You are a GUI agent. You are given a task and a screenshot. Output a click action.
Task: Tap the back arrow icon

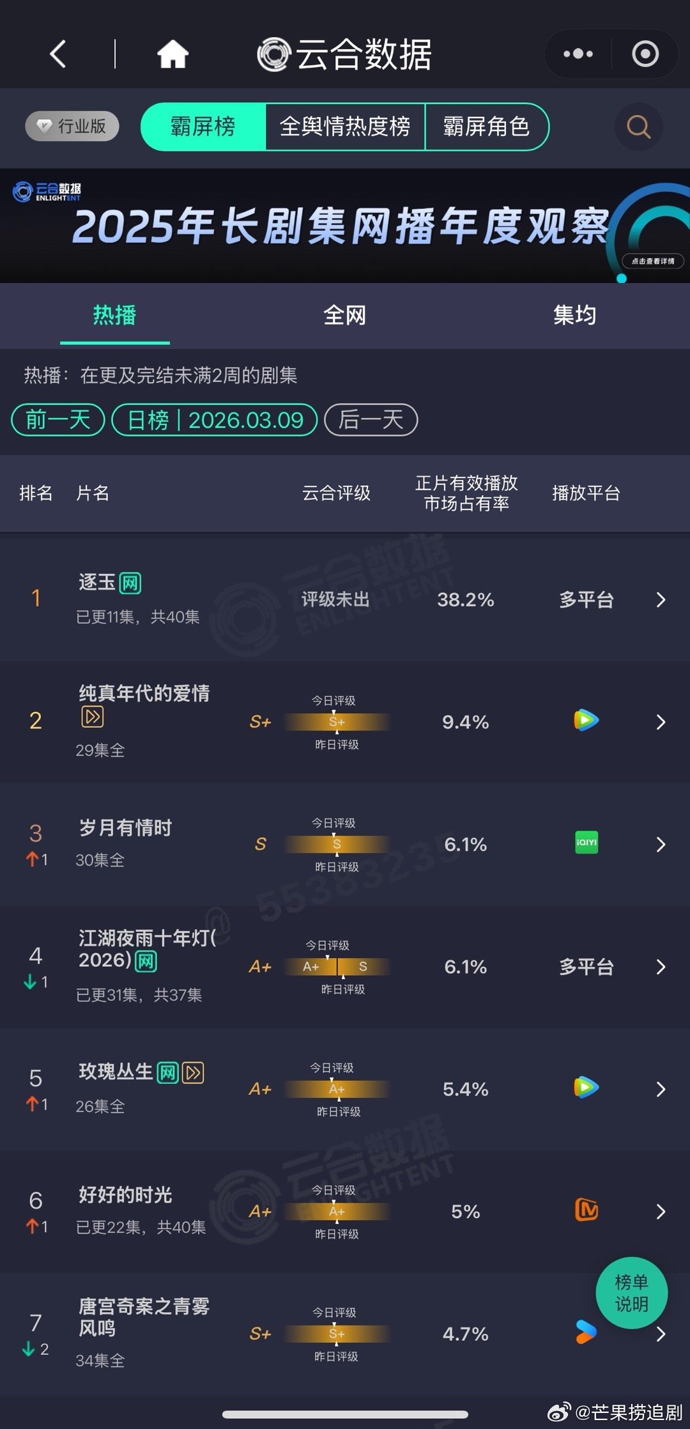coord(58,54)
